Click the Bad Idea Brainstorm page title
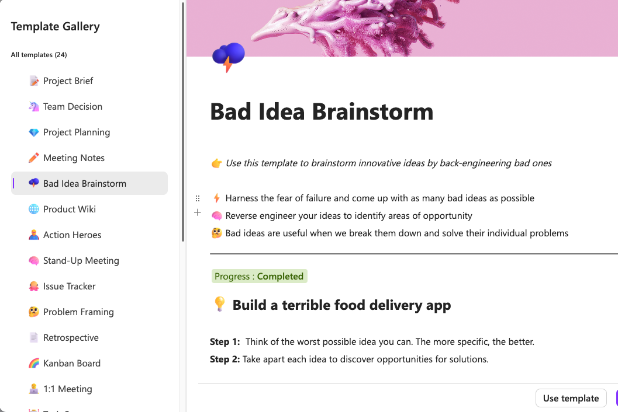The width and height of the screenshot is (618, 412). click(322, 111)
